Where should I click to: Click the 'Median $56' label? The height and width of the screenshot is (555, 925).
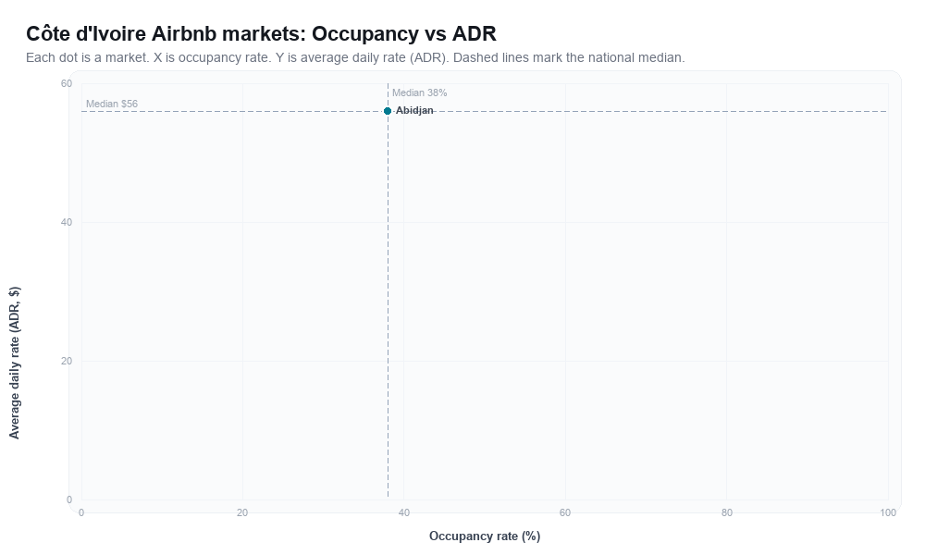pos(112,104)
